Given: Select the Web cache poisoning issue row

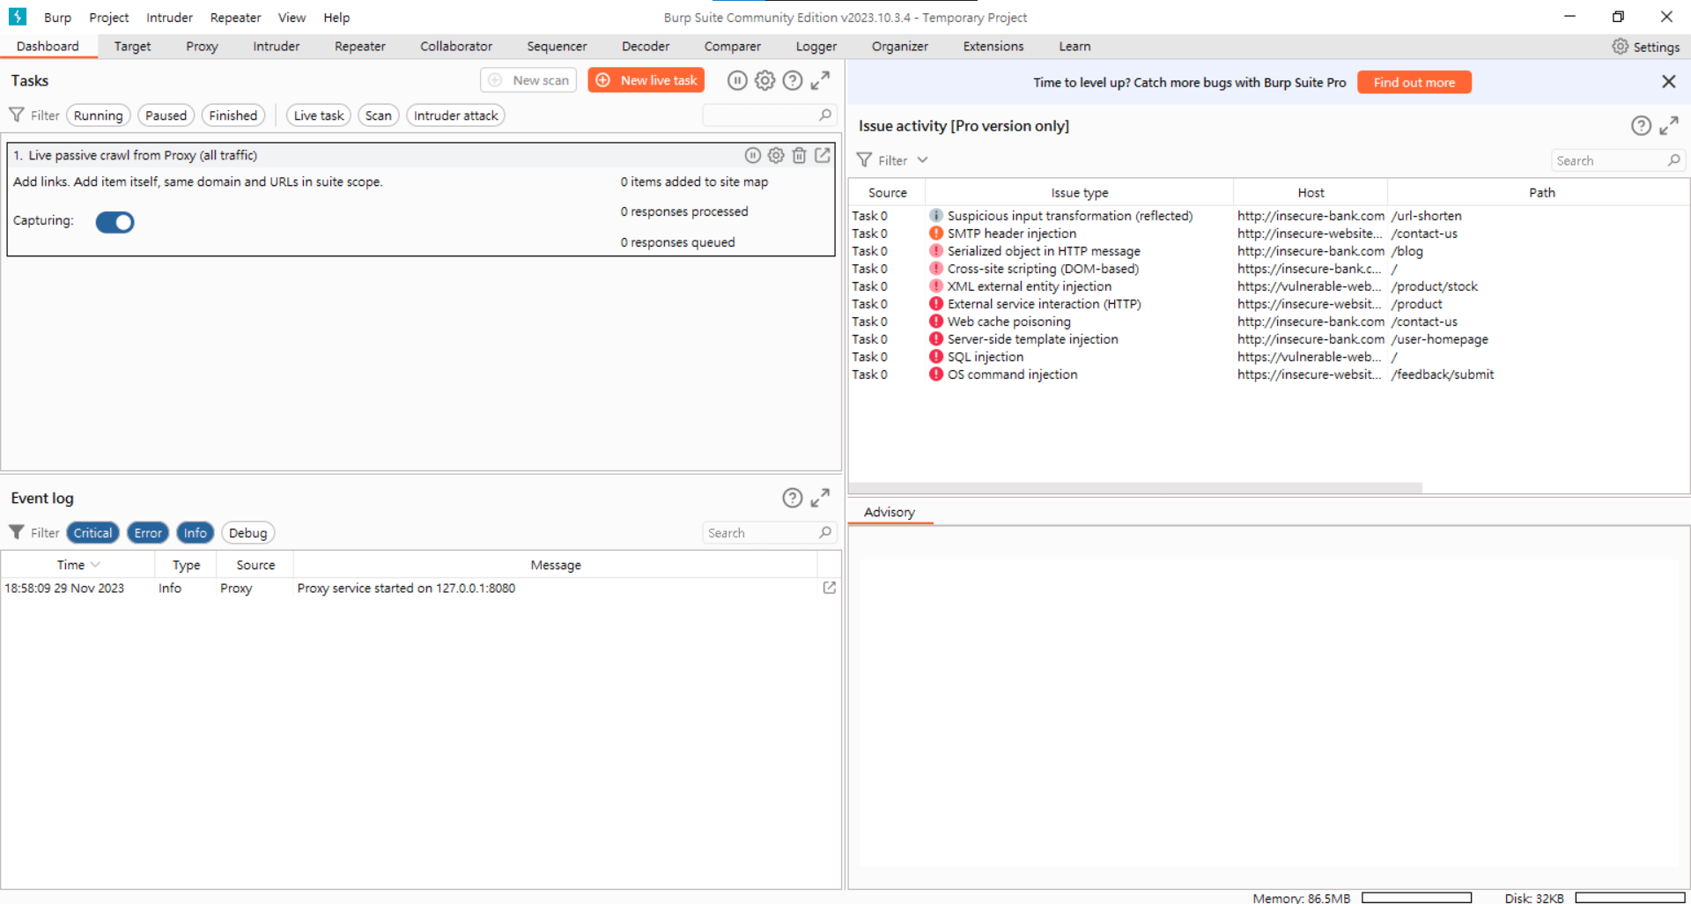Looking at the screenshot, I should [1268, 322].
